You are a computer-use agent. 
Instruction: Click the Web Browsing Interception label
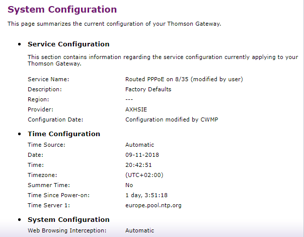(67, 230)
